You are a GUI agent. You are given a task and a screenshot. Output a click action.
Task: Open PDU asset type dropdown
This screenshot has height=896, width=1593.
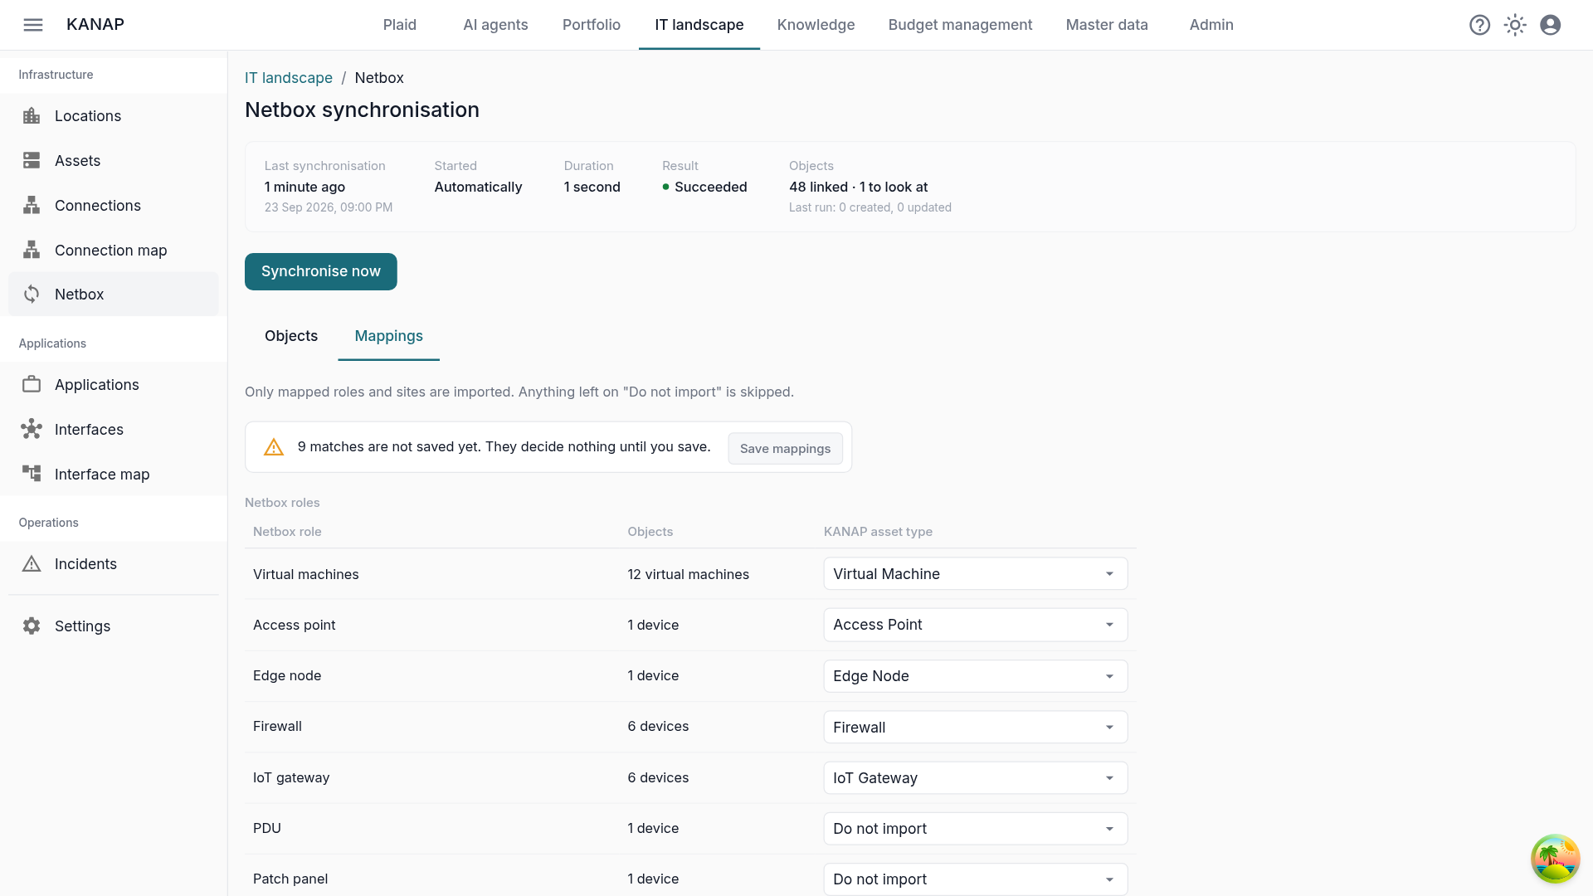975,829
